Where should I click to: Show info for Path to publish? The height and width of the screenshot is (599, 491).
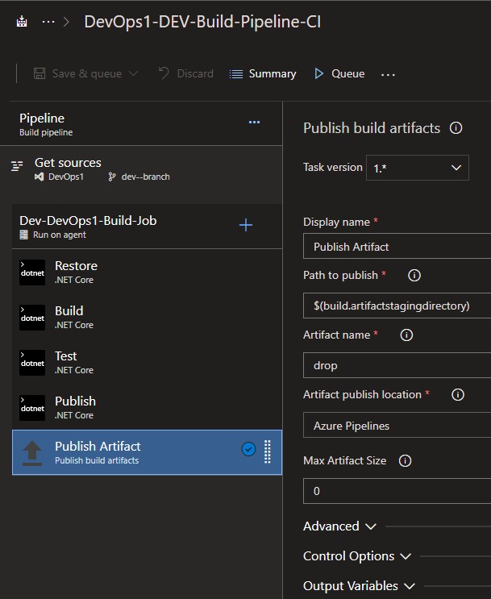[x=414, y=275]
